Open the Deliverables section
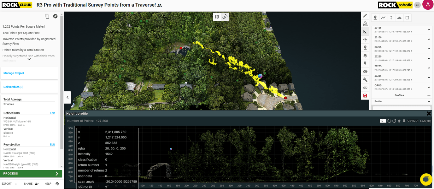The image size is (434, 189). tap(13, 87)
